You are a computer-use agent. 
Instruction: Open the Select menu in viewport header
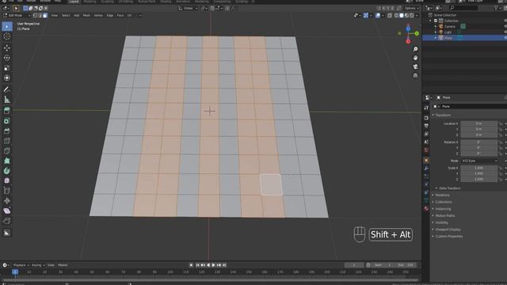click(x=66, y=16)
